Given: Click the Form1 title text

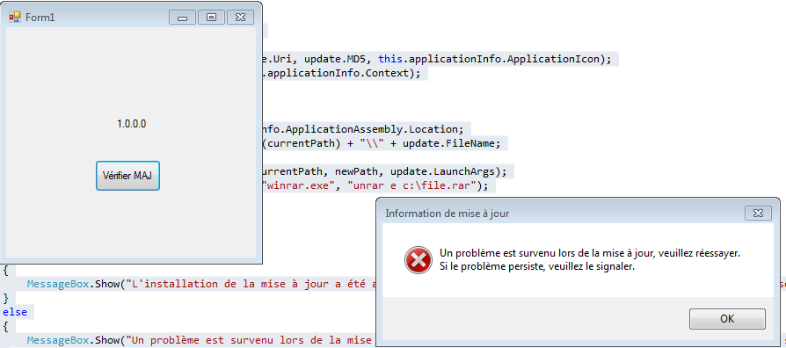Looking at the screenshot, I should click(40, 18).
